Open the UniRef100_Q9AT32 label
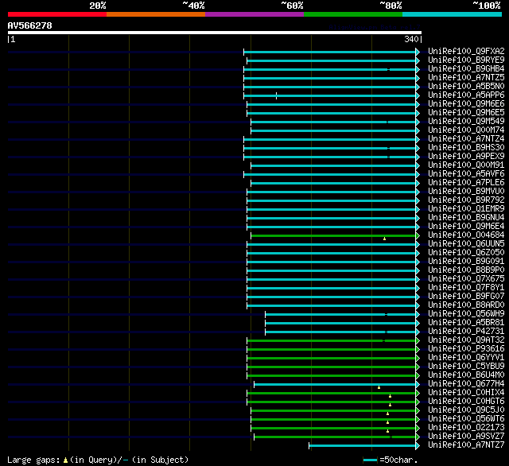Viewport: 509px width, 466px height. pos(466,340)
